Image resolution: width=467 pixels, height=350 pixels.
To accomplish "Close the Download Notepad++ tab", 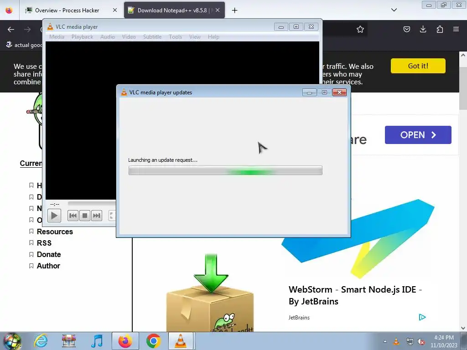I will [218, 10].
